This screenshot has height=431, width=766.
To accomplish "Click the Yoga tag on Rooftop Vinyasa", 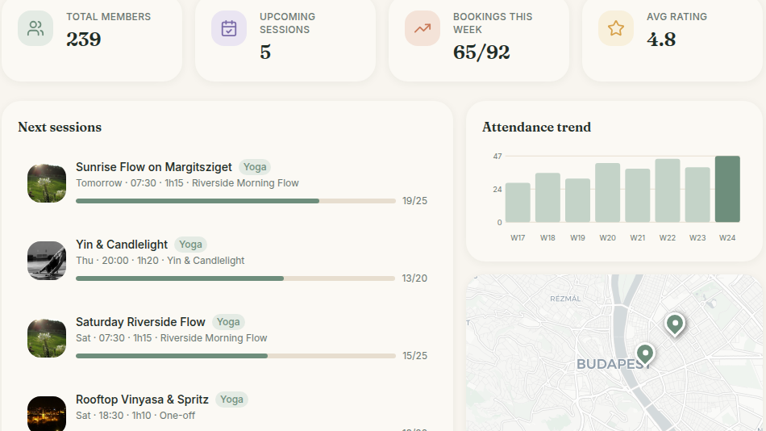I will point(231,400).
